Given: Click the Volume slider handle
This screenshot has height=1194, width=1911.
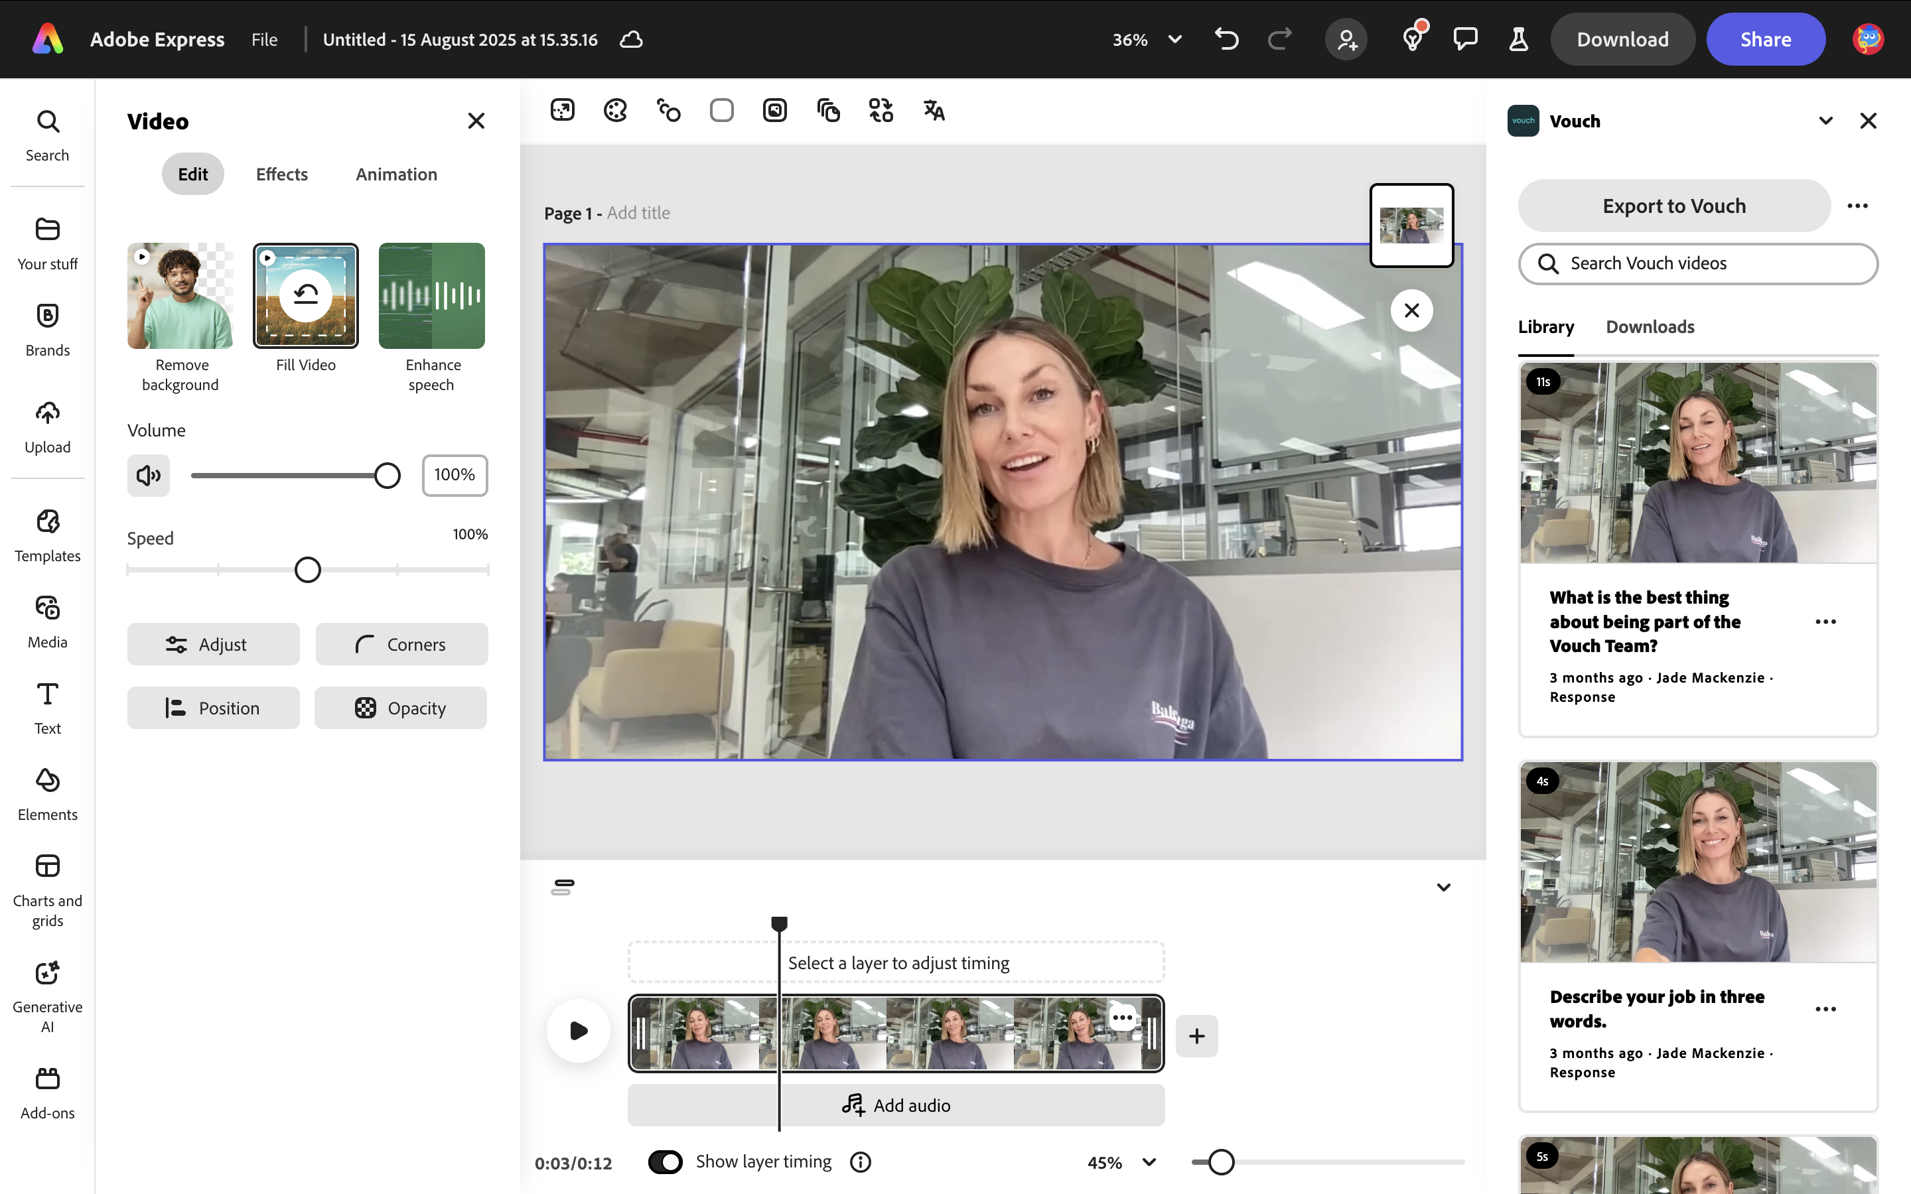Looking at the screenshot, I should coord(387,476).
